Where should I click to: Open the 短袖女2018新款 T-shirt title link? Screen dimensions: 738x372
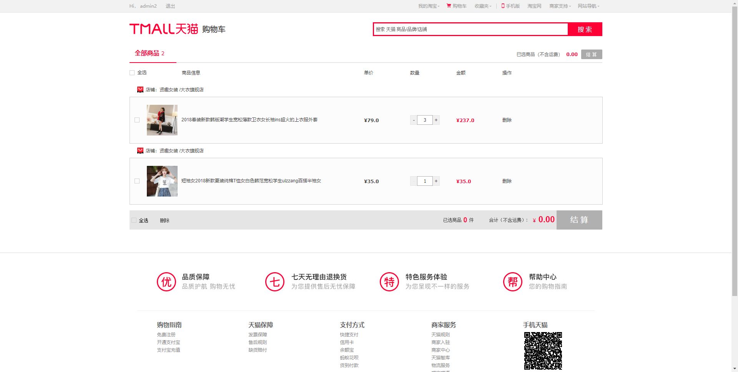pyautogui.click(x=251, y=181)
